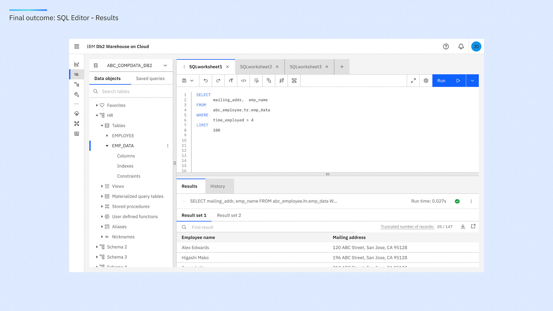The image size is (553, 311).
Task: Open the Run options dropdown arrow
Action: tap(472, 81)
